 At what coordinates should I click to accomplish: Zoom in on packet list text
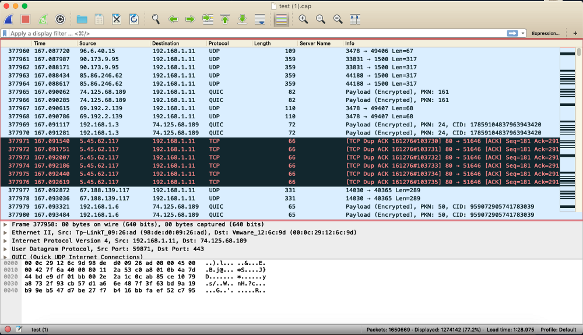click(303, 19)
